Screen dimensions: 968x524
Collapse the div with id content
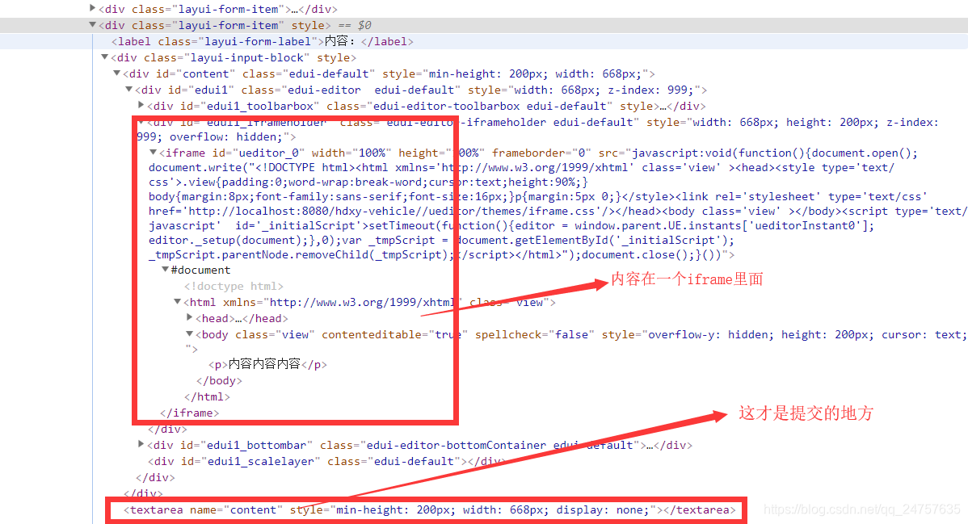tap(116, 73)
